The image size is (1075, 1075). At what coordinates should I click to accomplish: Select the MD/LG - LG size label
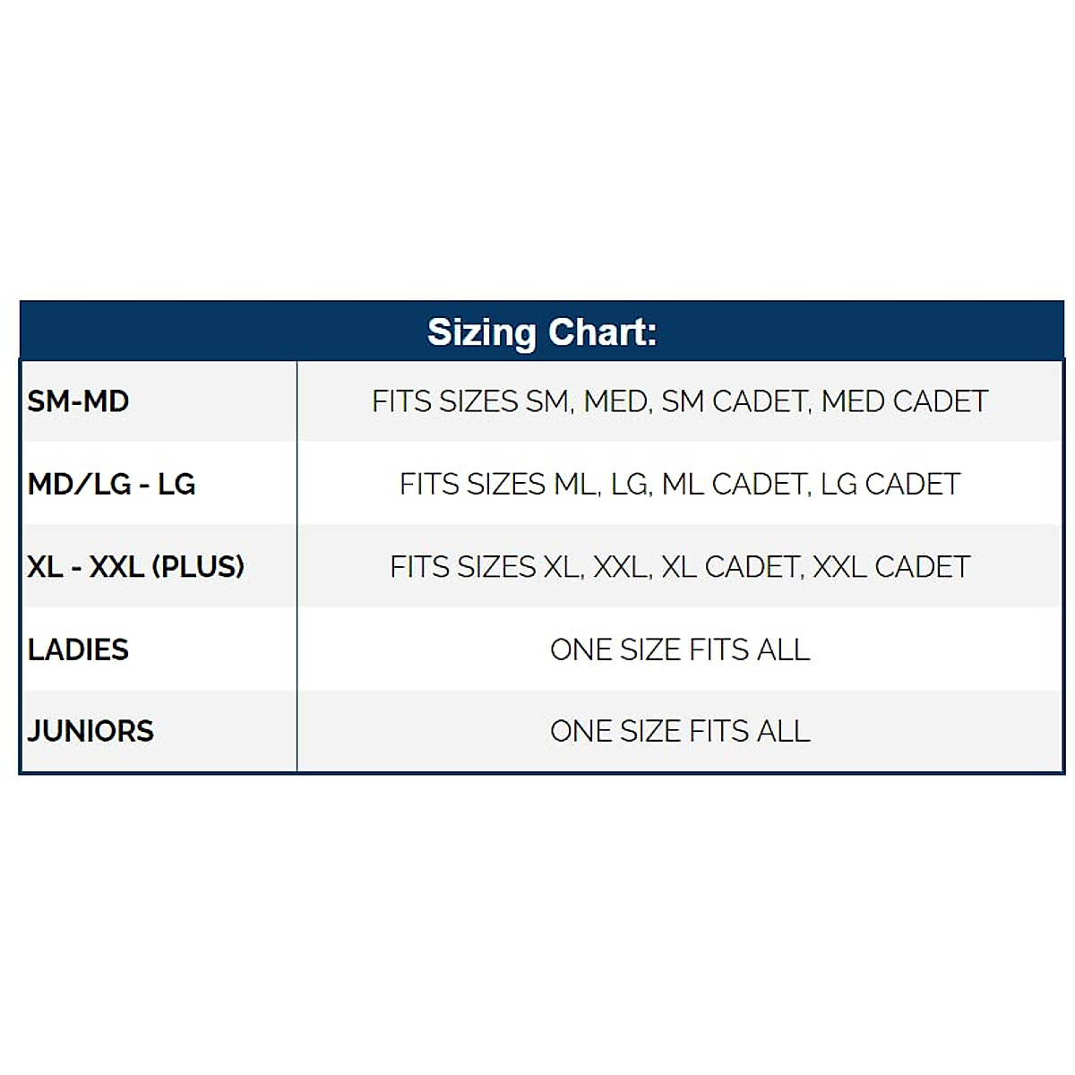click(x=111, y=484)
